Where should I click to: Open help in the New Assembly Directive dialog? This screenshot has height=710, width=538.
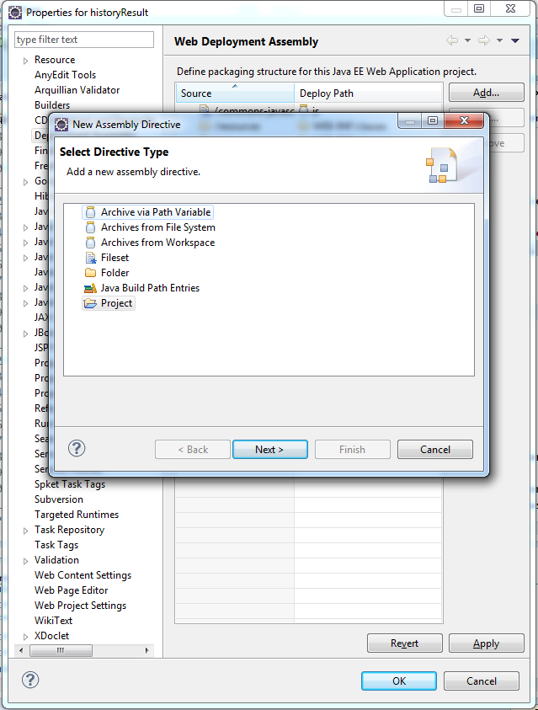tap(77, 448)
